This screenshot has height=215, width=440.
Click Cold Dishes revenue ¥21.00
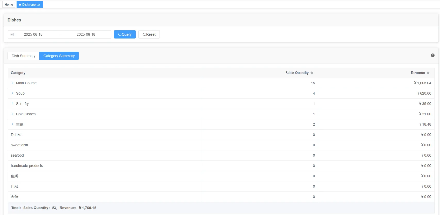(425, 114)
